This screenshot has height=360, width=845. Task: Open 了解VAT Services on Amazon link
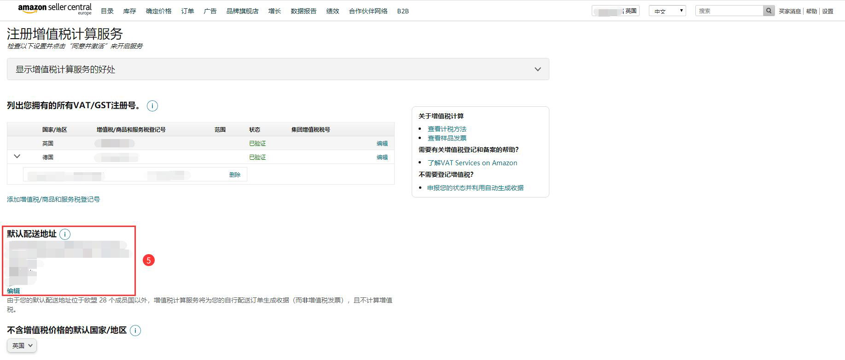(x=472, y=163)
